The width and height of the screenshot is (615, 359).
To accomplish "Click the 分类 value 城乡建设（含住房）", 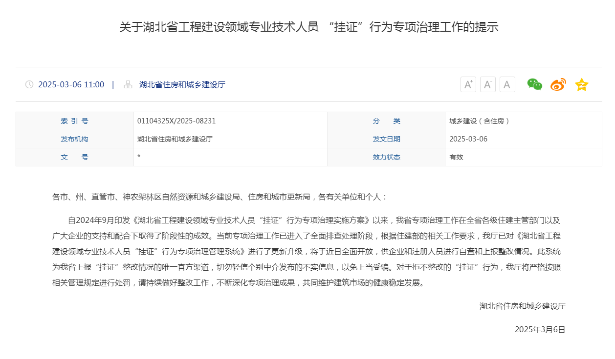I will (480, 121).
